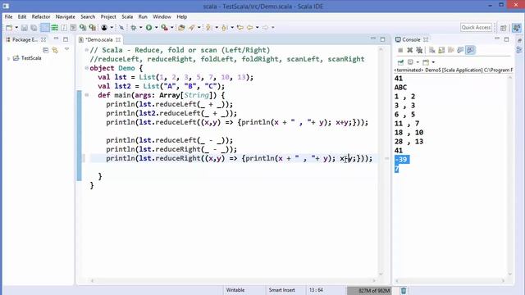Click the Forward navigation arrow in toolbar

(x=265, y=27)
